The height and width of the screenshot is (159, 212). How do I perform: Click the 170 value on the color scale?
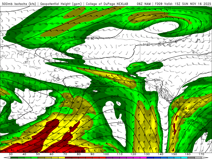[x=201, y=154]
